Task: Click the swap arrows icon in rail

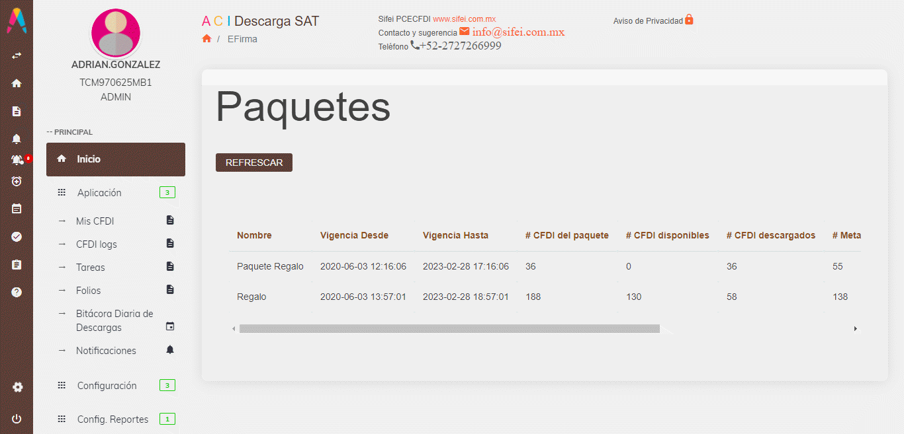Action: click(x=17, y=55)
